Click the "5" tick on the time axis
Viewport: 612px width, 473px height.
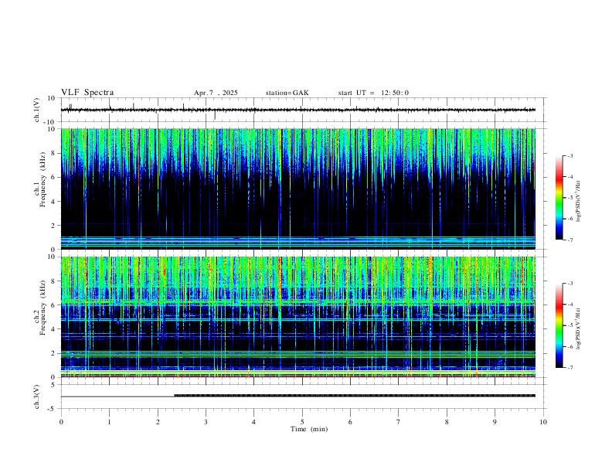(302, 422)
